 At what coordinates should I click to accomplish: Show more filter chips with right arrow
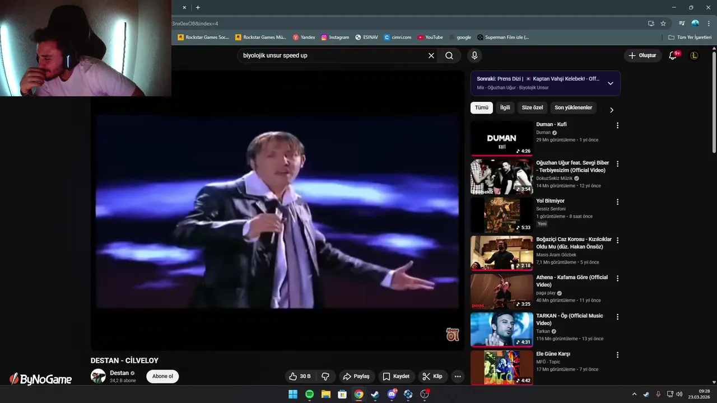612,110
